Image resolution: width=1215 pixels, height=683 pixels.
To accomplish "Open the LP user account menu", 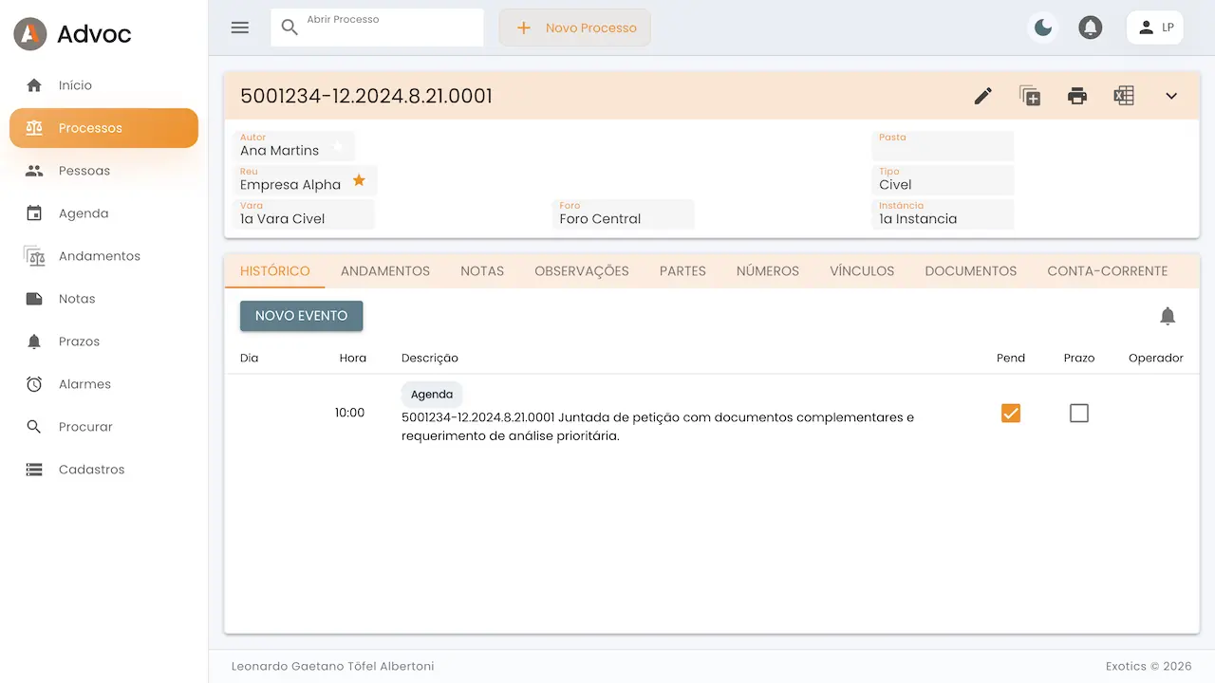I will 1155,28.
